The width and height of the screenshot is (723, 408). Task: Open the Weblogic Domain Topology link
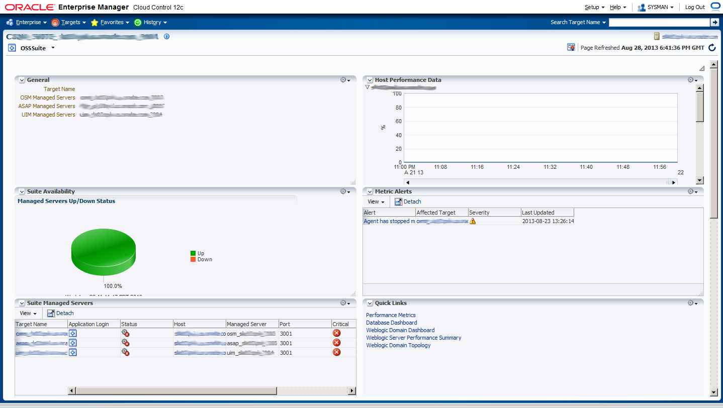point(398,345)
